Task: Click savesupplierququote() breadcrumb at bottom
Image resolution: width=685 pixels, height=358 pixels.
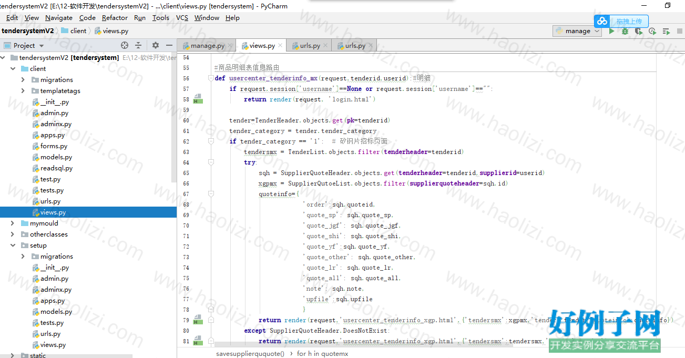Action: point(250,353)
